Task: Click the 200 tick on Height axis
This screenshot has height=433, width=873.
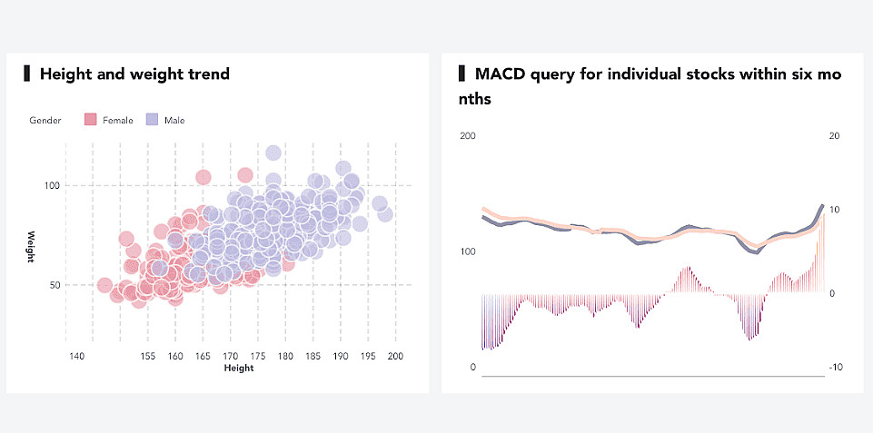Action: coord(395,357)
